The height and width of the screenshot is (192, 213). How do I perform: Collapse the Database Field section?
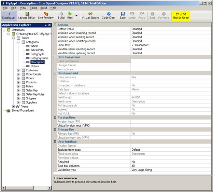pos(55,73)
